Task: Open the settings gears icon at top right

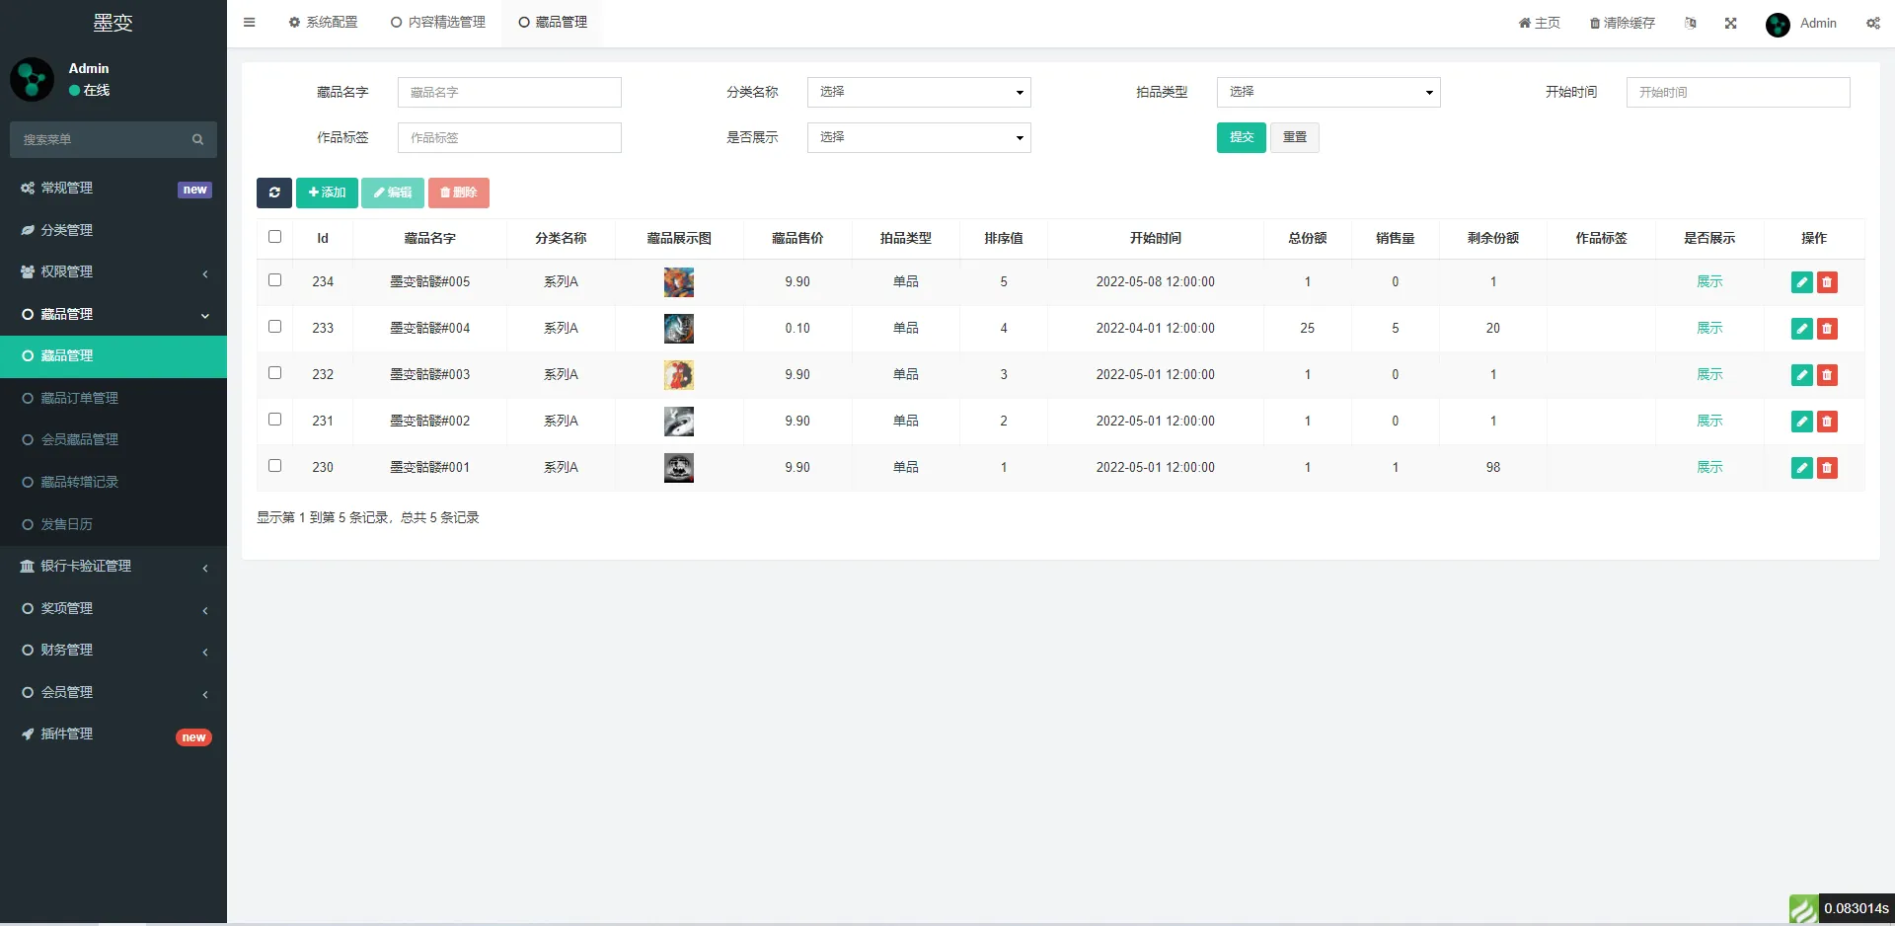Action: [x=1872, y=24]
